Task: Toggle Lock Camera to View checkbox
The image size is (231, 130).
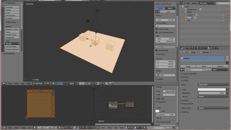Action: click(157, 32)
